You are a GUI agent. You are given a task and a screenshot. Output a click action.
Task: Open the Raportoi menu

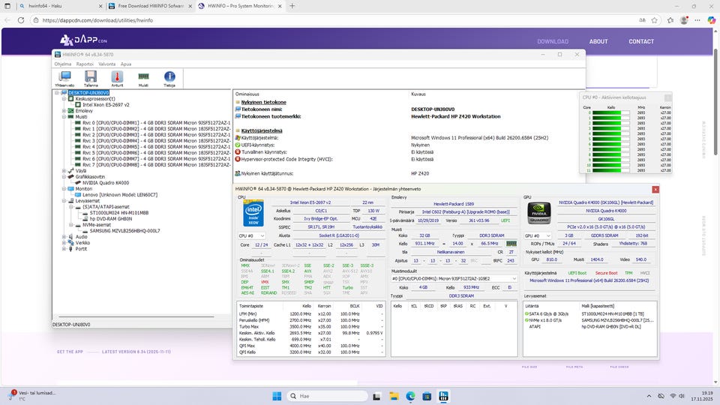coord(84,64)
